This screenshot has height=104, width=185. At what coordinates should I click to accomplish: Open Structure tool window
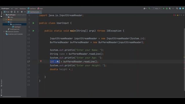click(x=1, y=83)
